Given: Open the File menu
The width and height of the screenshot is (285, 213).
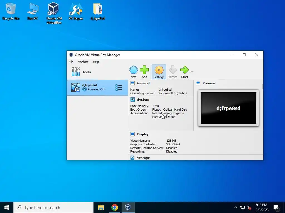Looking at the screenshot, I should (71, 62).
